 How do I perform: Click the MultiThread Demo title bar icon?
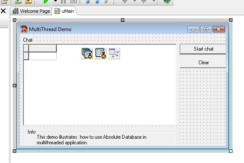pos(24,29)
